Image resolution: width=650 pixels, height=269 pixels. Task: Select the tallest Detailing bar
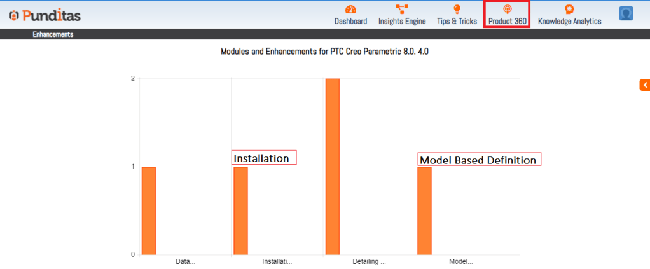[x=333, y=167]
